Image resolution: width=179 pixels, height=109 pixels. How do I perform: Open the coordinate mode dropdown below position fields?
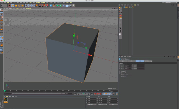tap(92, 104)
